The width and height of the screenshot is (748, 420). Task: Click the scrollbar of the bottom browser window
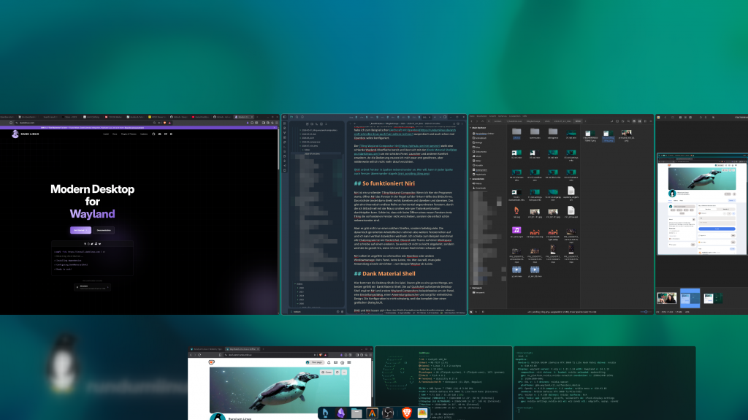(372, 382)
